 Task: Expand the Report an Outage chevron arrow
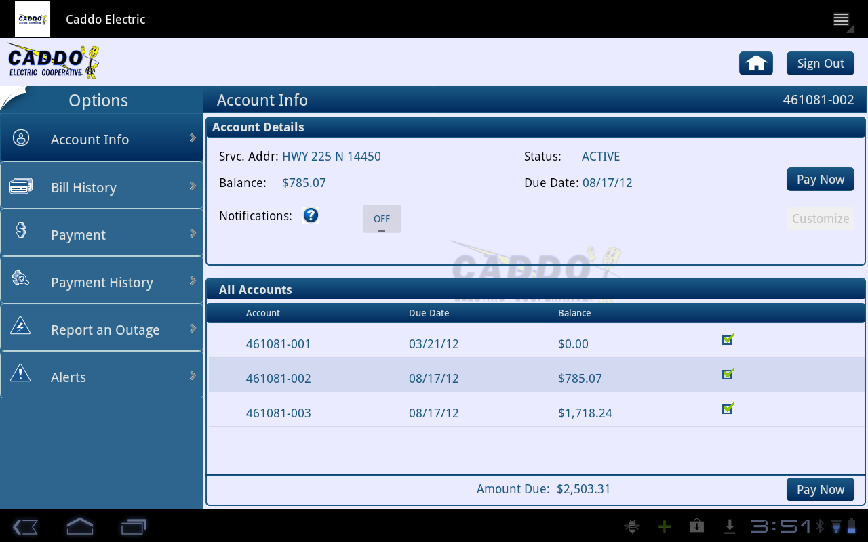pos(193,328)
